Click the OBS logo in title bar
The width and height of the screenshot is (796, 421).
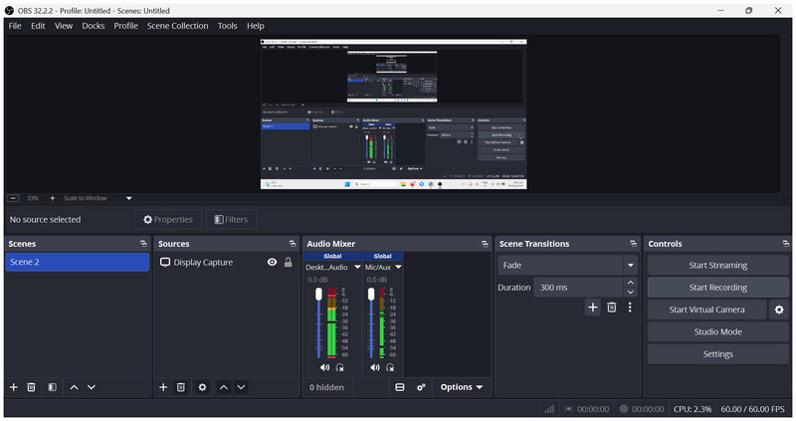[x=10, y=10]
